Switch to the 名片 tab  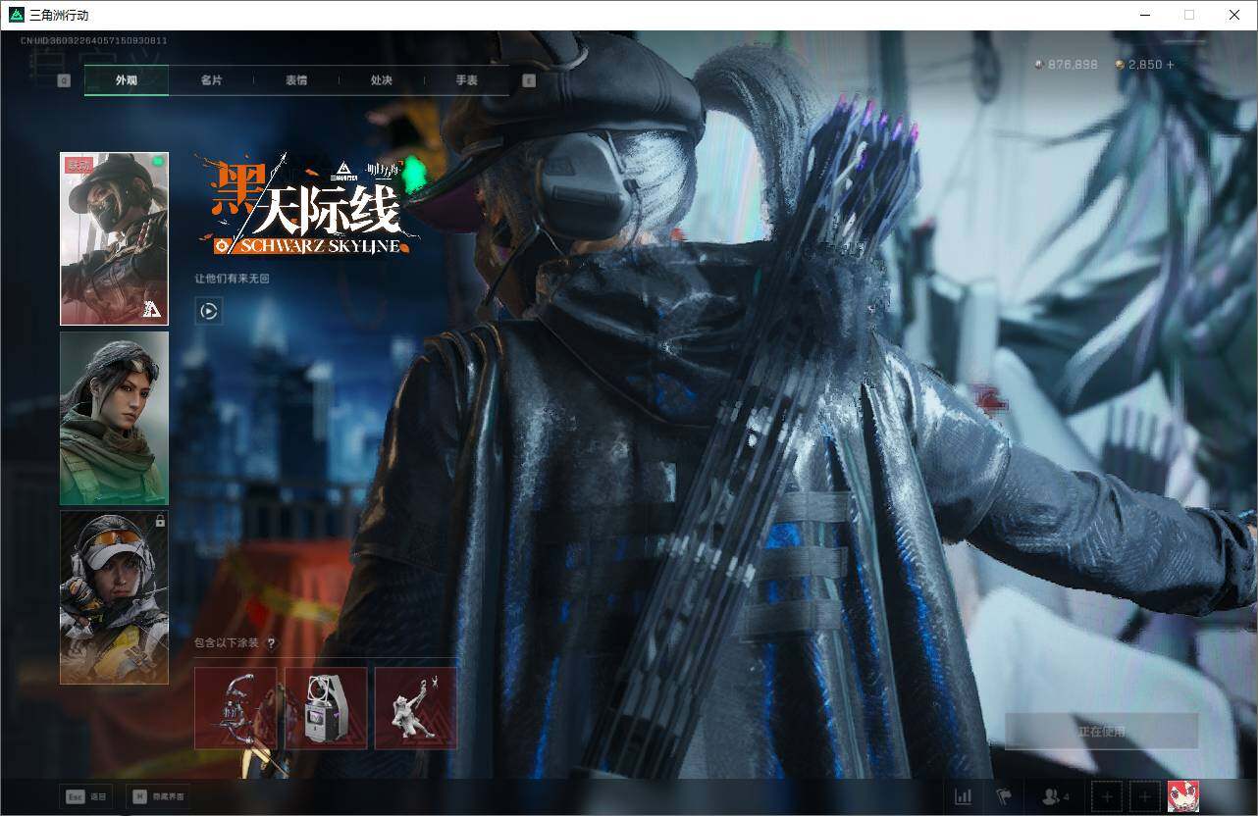(x=211, y=80)
